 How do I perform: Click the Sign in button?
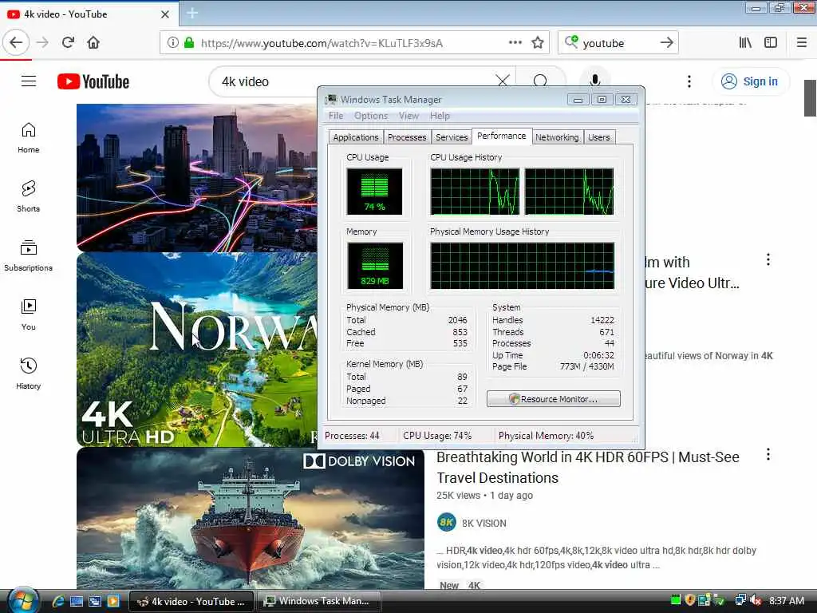point(750,81)
